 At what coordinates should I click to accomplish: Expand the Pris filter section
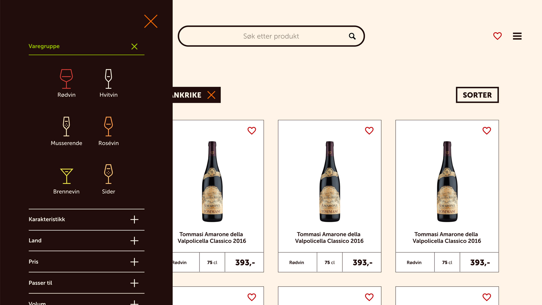[x=134, y=262]
